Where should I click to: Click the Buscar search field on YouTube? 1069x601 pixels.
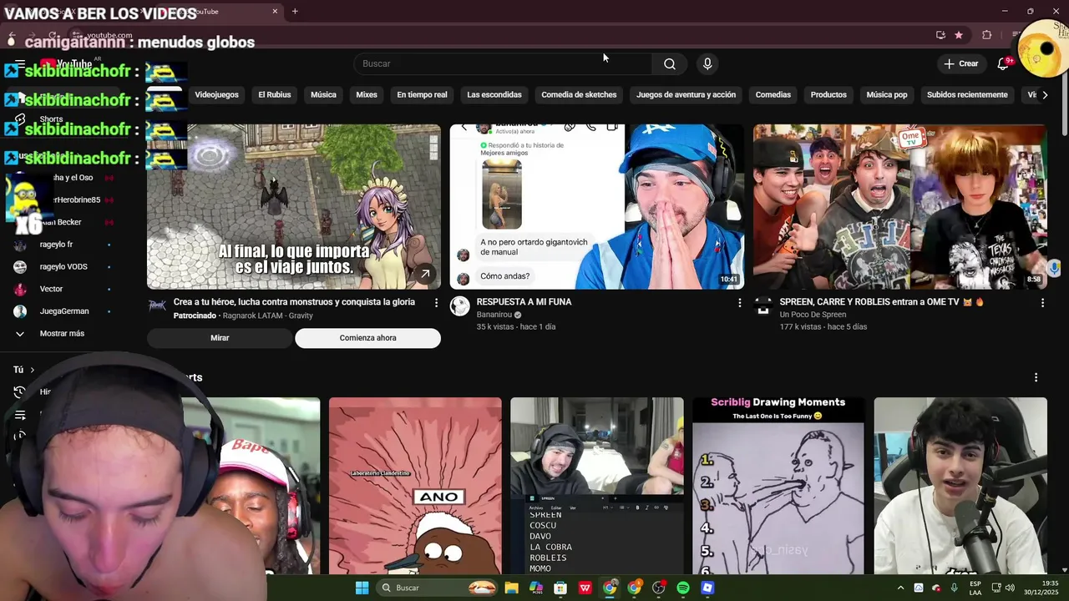coord(503,63)
